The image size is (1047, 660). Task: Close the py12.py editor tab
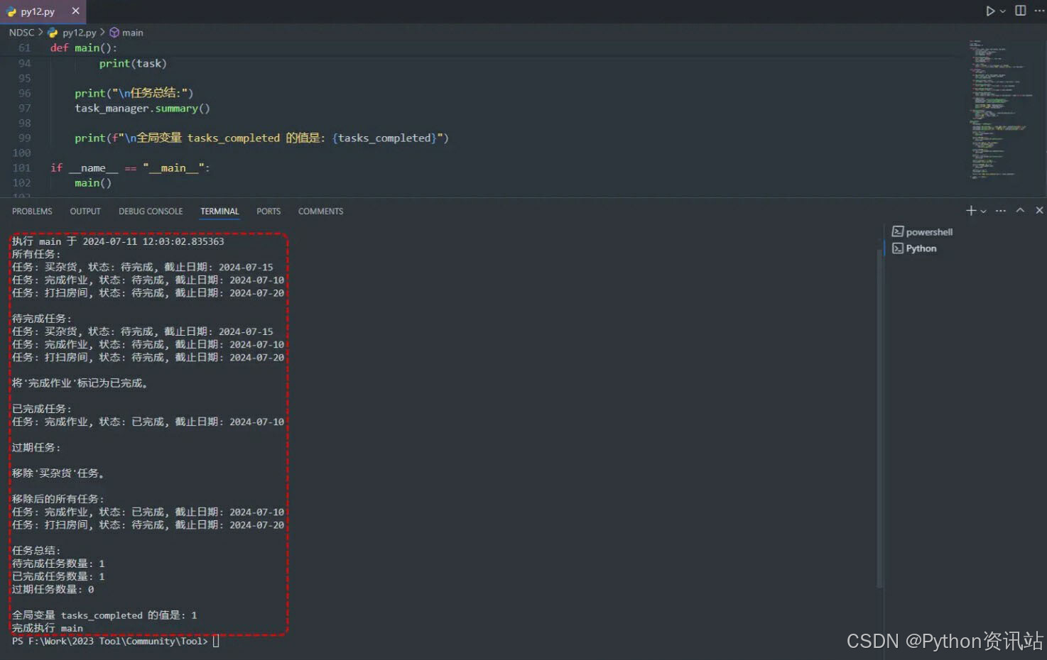75,11
